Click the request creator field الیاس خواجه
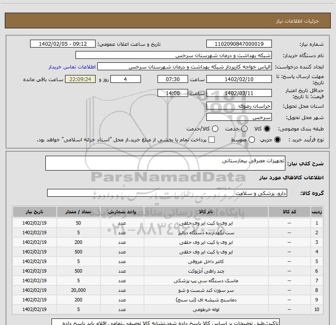Viewport: 336px width, 325px height. [x=185, y=67]
